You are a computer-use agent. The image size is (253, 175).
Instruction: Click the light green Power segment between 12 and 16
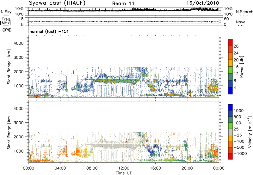[x=231, y=70]
